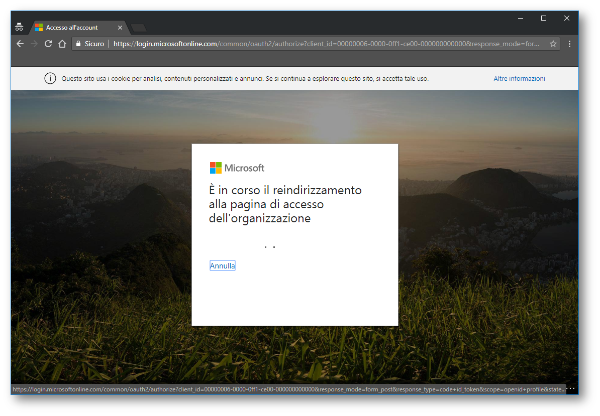The image size is (600, 416).
Task: Click the 'Sicuro' label in address bar
Action: [x=94, y=44]
